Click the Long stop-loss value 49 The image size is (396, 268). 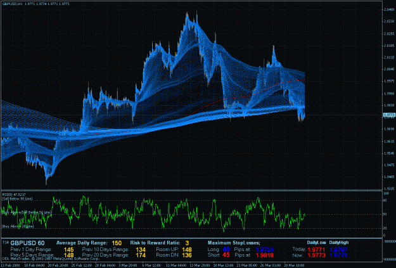226,249
